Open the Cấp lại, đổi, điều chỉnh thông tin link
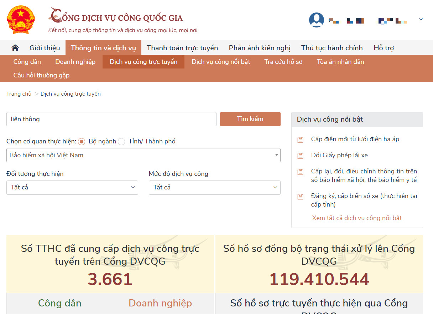Image resolution: width=433 pixels, height=315 pixels. tap(364, 176)
